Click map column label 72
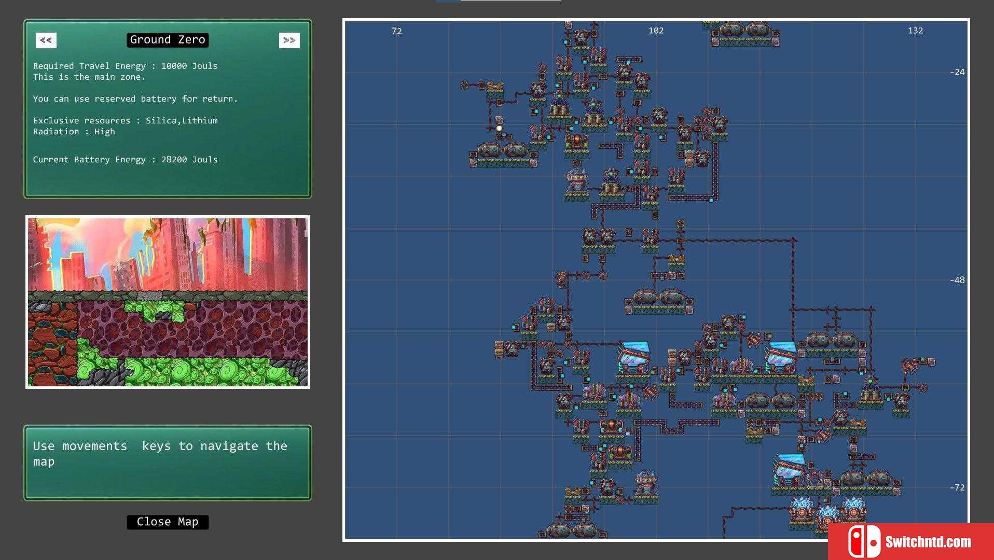The height and width of the screenshot is (560, 994). (x=396, y=31)
